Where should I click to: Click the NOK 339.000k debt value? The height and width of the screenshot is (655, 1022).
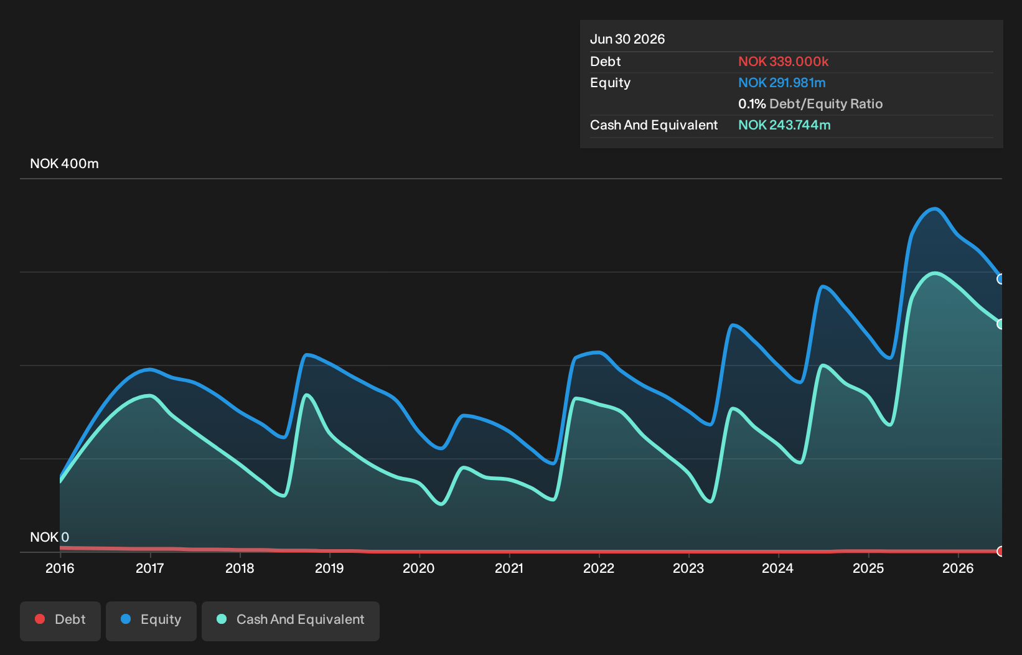(783, 62)
